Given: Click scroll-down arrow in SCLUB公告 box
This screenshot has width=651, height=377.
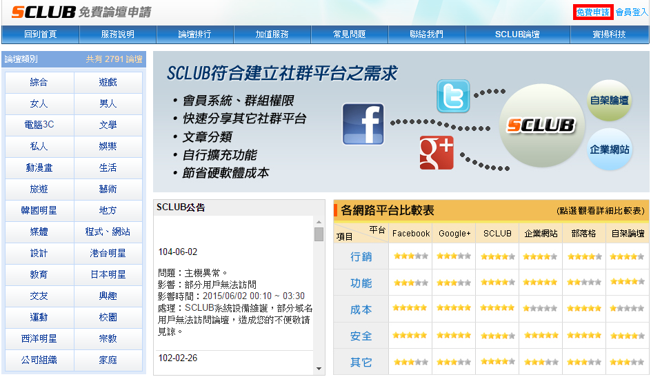Looking at the screenshot, I should [x=319, y=369].
